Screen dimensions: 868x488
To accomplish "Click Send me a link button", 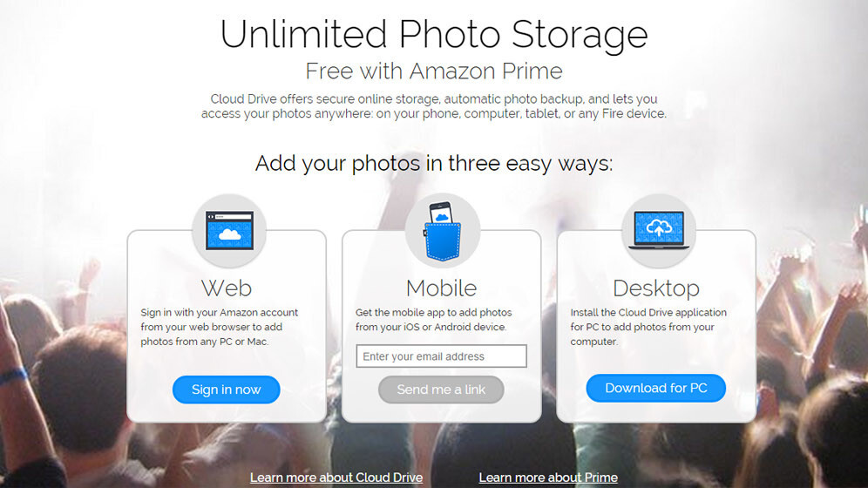I will [x=441, y=390].
